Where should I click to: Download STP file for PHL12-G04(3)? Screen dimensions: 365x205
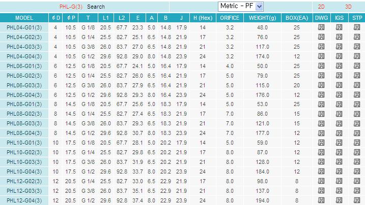[357, 200]
